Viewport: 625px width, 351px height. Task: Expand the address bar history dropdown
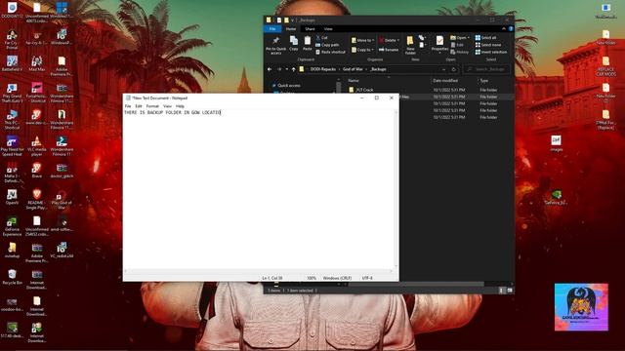pos(443,69)
